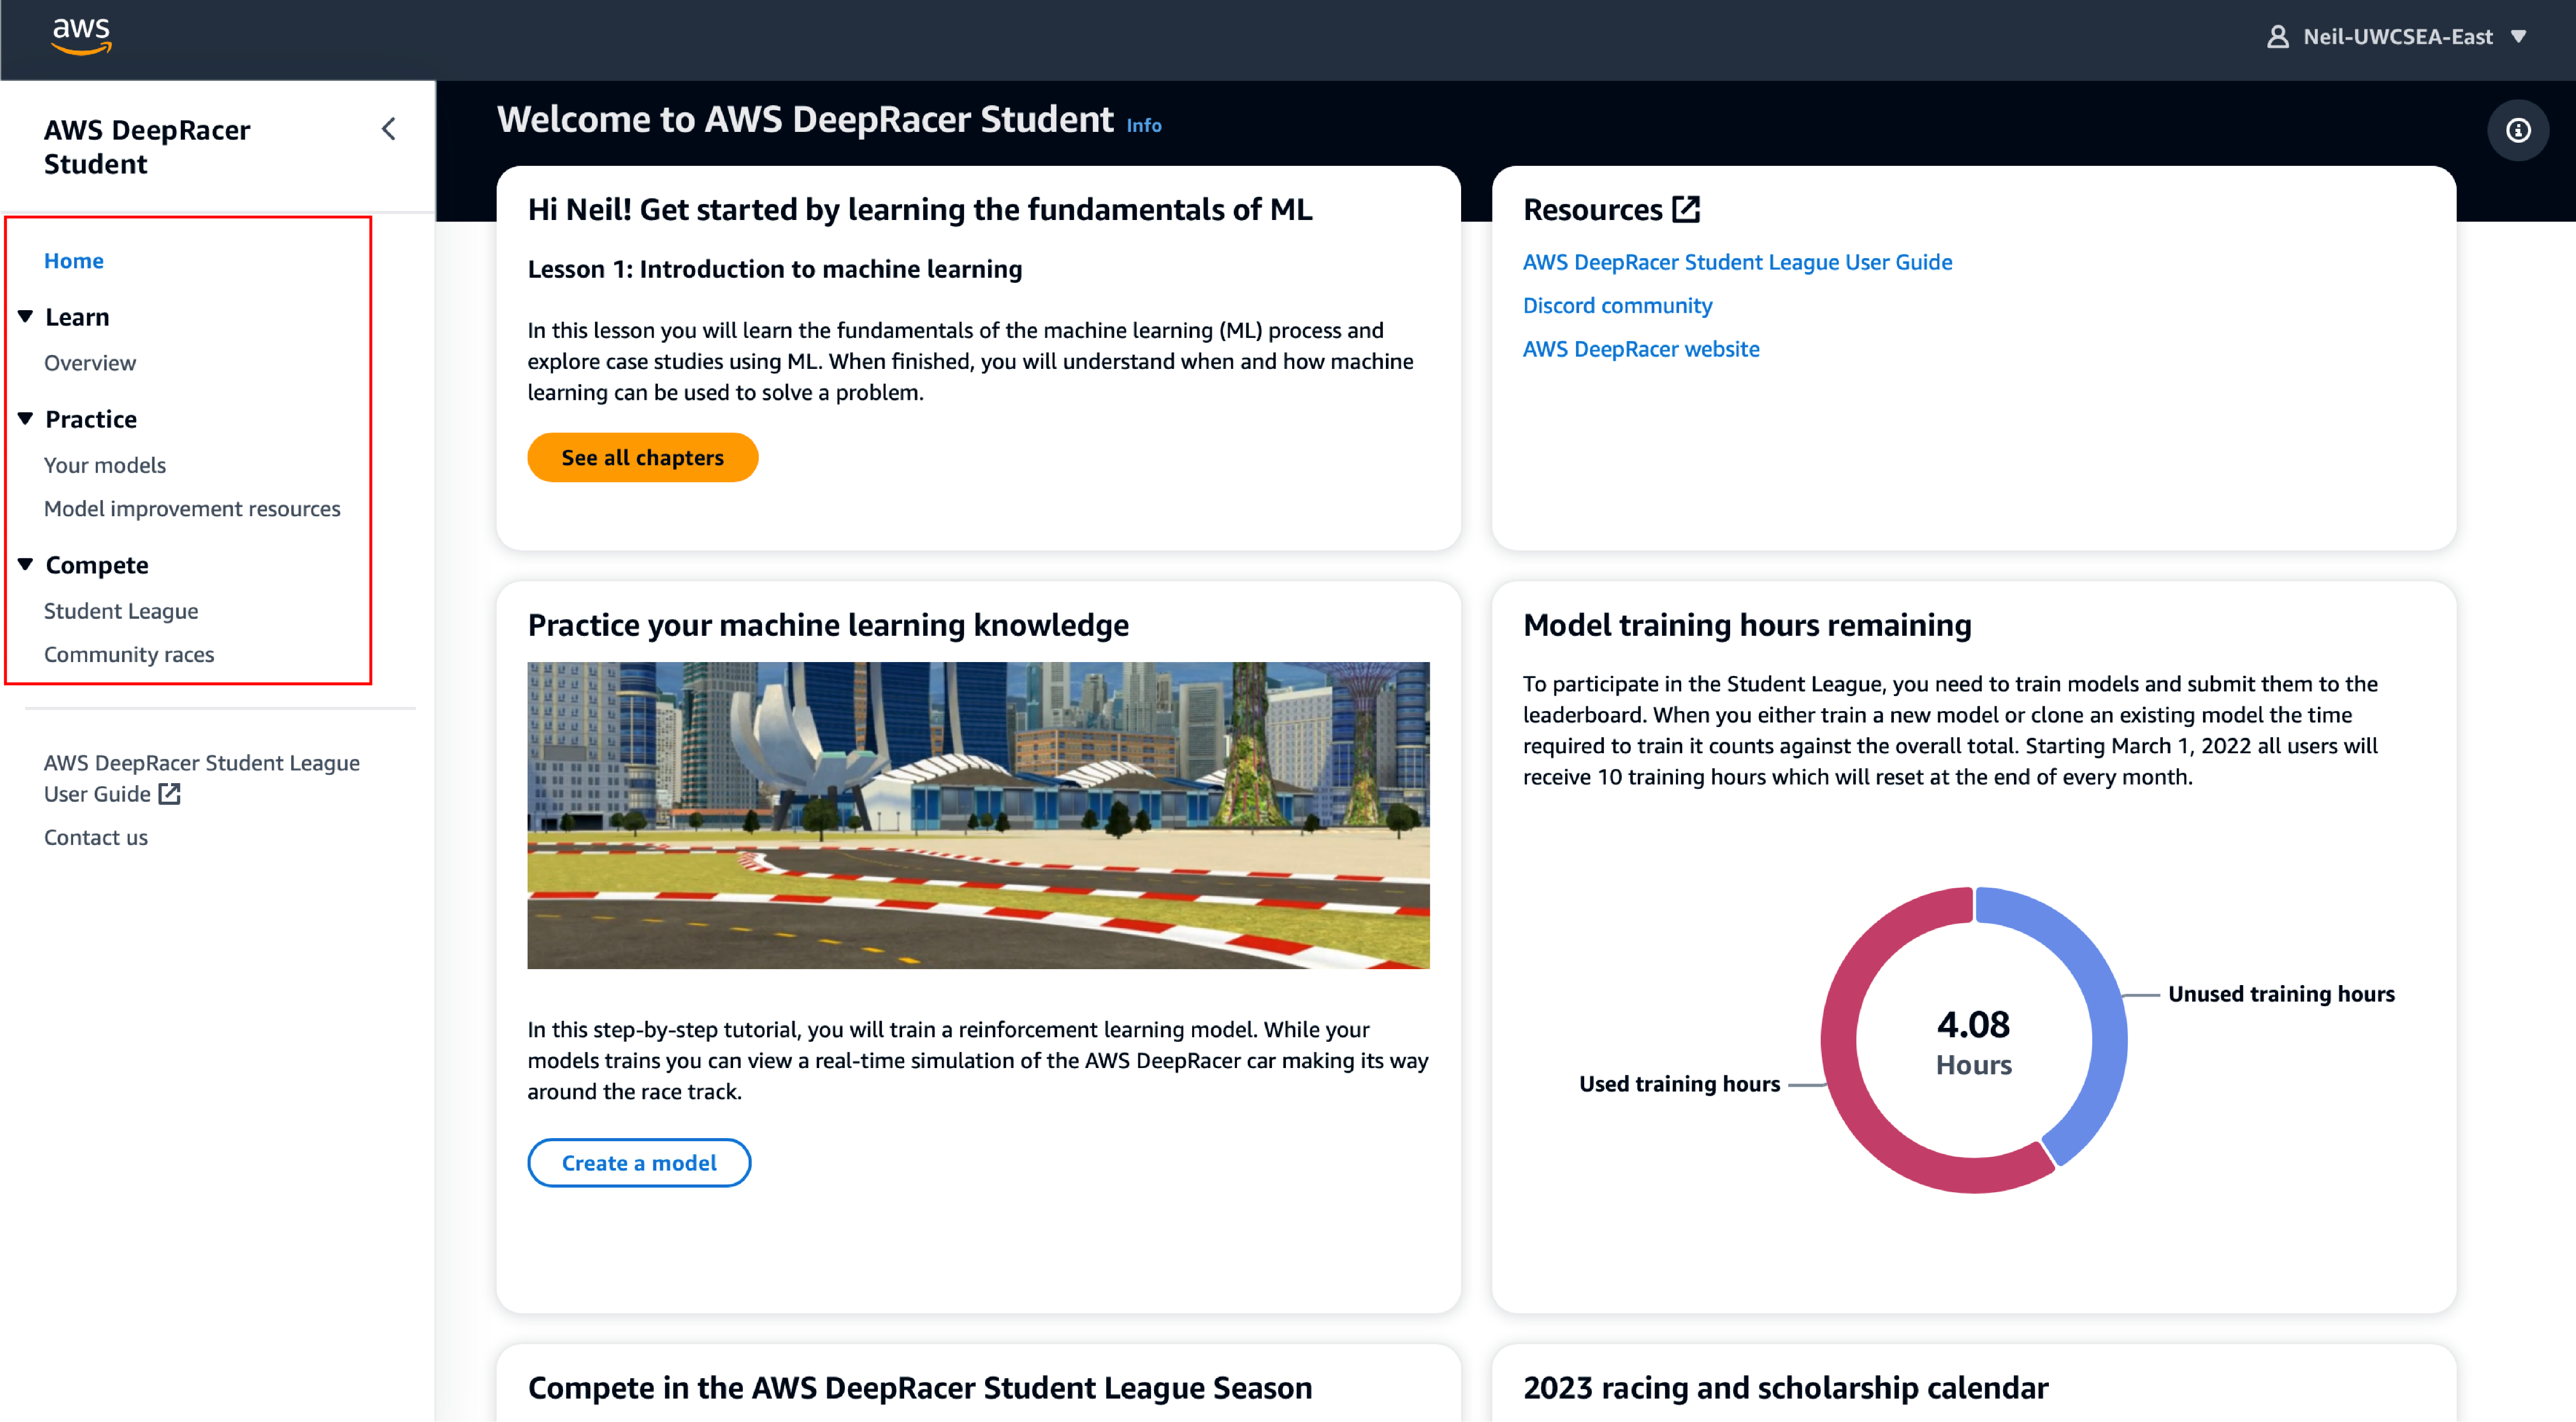Select Community races in sidebar
2576x1422 pixels.
[x=128, y=654]
